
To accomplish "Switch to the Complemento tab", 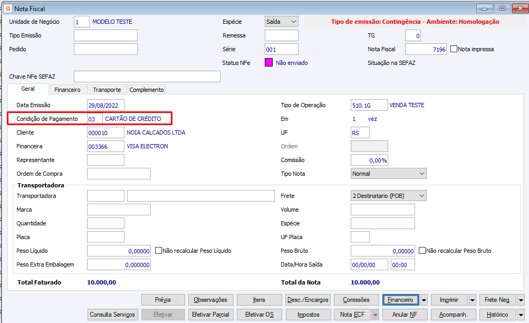I will (147, 90).
